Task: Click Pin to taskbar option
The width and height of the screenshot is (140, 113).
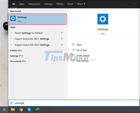Action: pyautogui.click(x=83, y=56)
